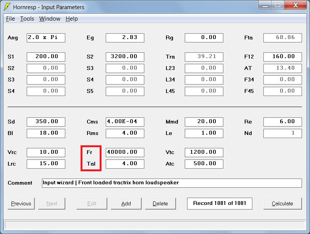
Task: Click the Re field with 6.00
Action: pyautogui.click(x=283, y=122)
